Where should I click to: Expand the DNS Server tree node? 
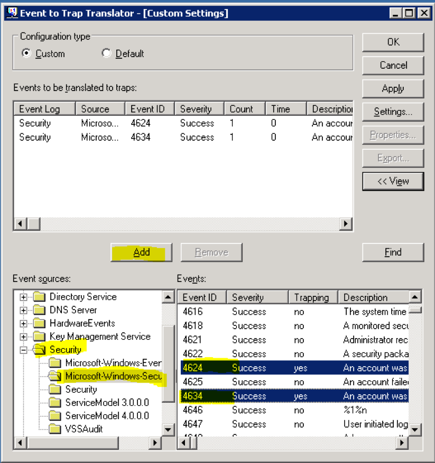[23, 310]
